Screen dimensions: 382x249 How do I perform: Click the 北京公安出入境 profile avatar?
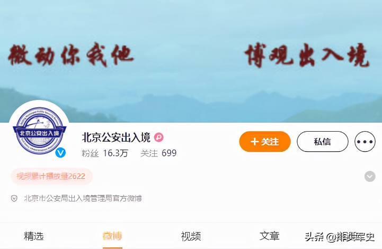click(39, 131)
